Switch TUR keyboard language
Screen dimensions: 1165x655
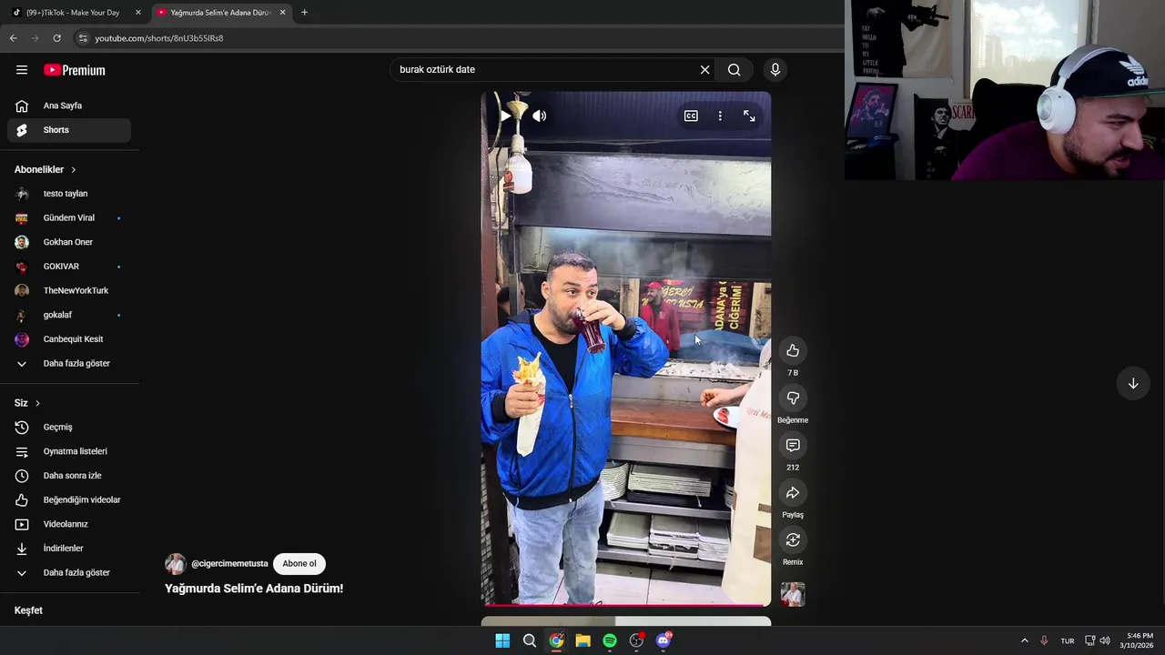(x=1068, y=641)
